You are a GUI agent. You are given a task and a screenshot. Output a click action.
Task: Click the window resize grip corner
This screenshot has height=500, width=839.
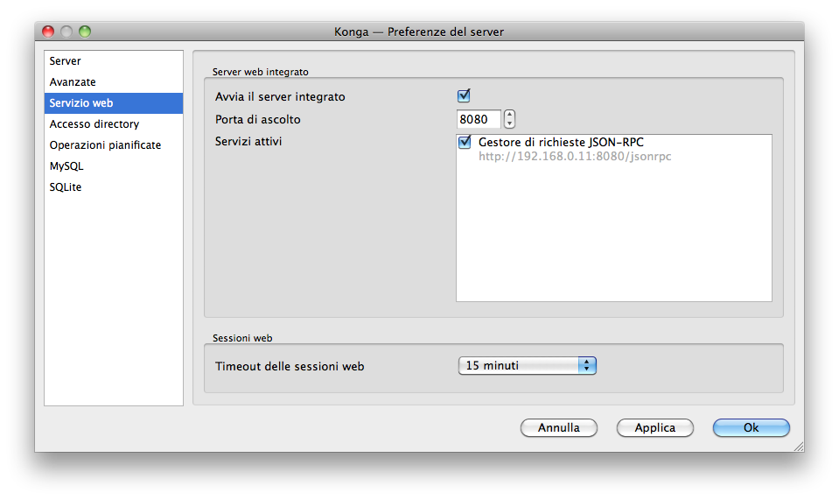click(x=797, y=446)
